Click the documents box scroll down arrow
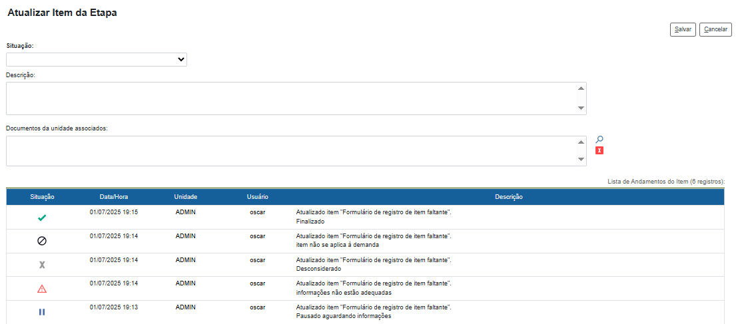The image size is (736, 324). (581, 160)
